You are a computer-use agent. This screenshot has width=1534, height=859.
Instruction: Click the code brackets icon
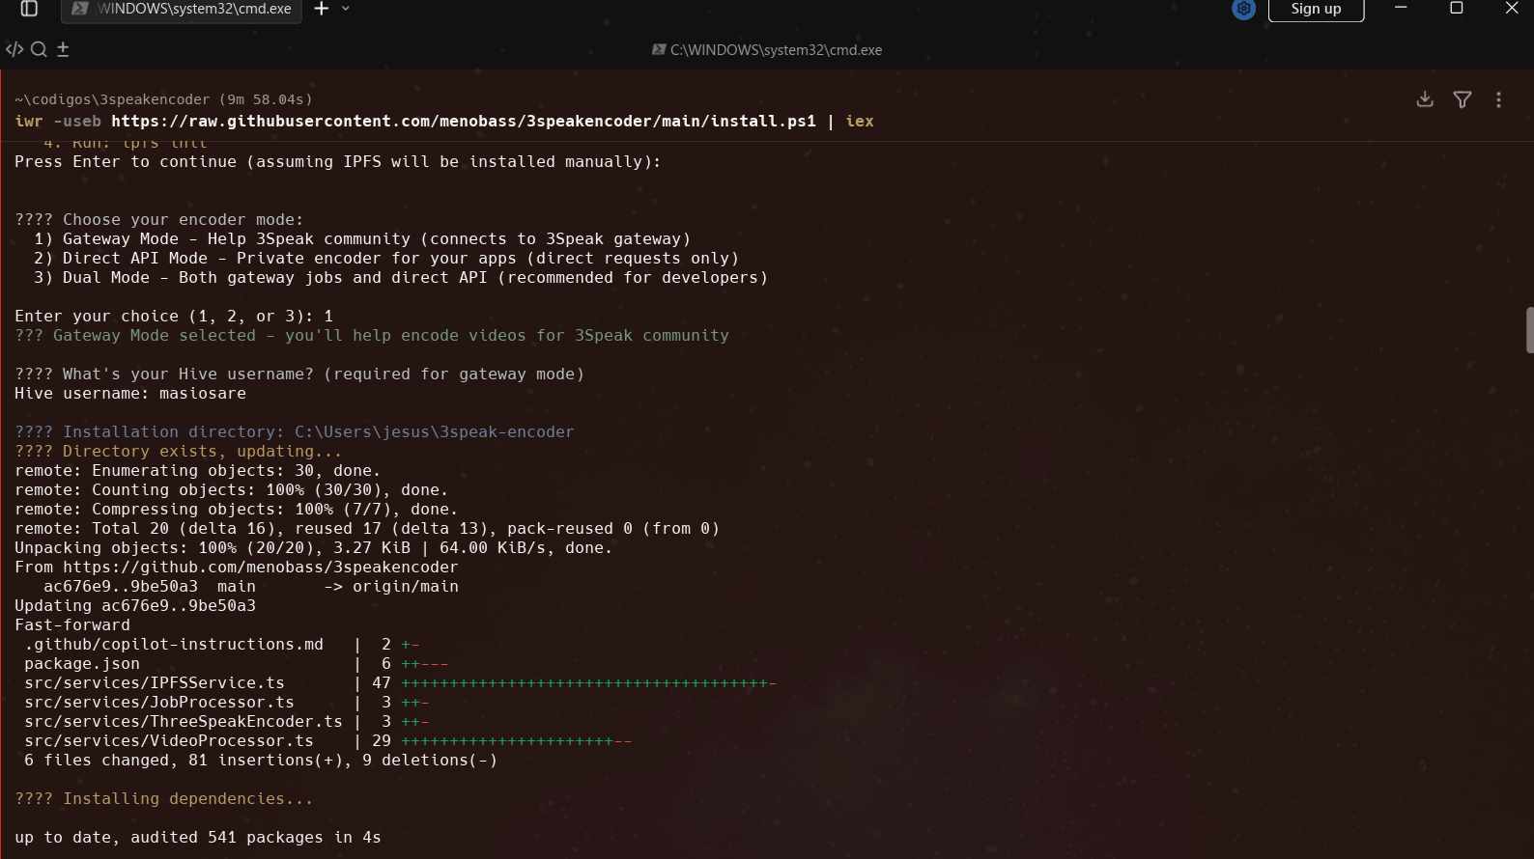14,49
